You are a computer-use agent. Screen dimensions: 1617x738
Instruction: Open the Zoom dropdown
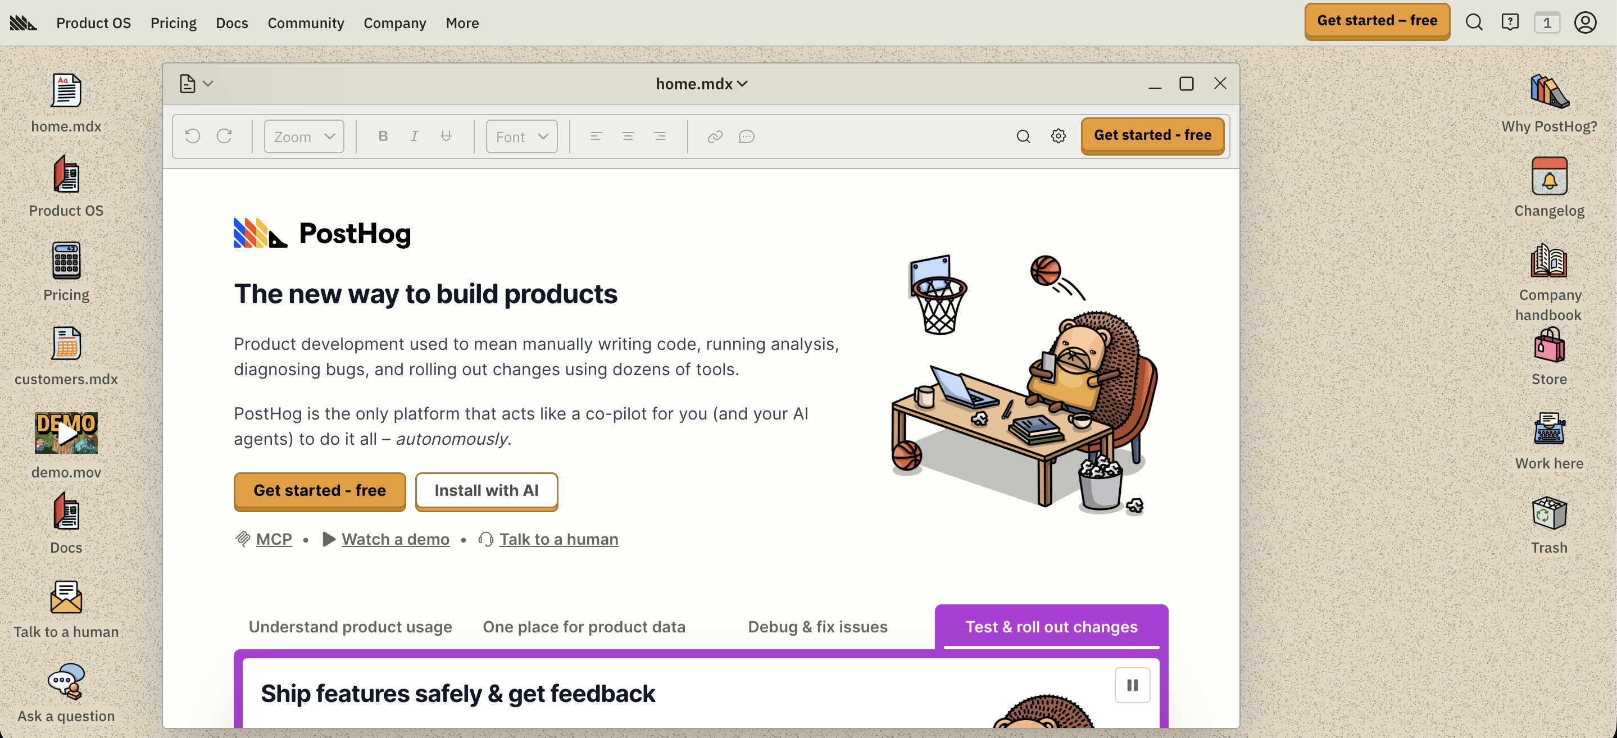[x=304, y=136]
